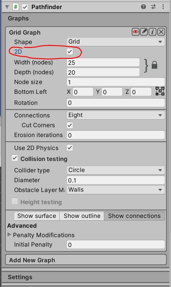
Task: Toggle the width/depth lock icon
Action: [x=154, y=65]
